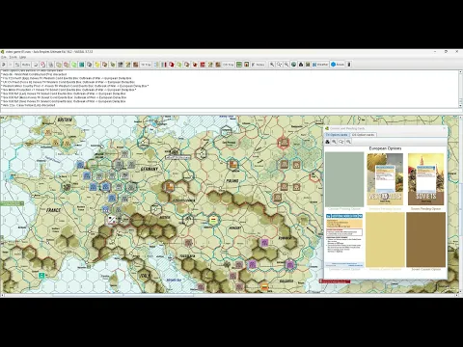Open the Weather window from the toolbar
This screenshot has height=347, width=463.
(320, 65)
